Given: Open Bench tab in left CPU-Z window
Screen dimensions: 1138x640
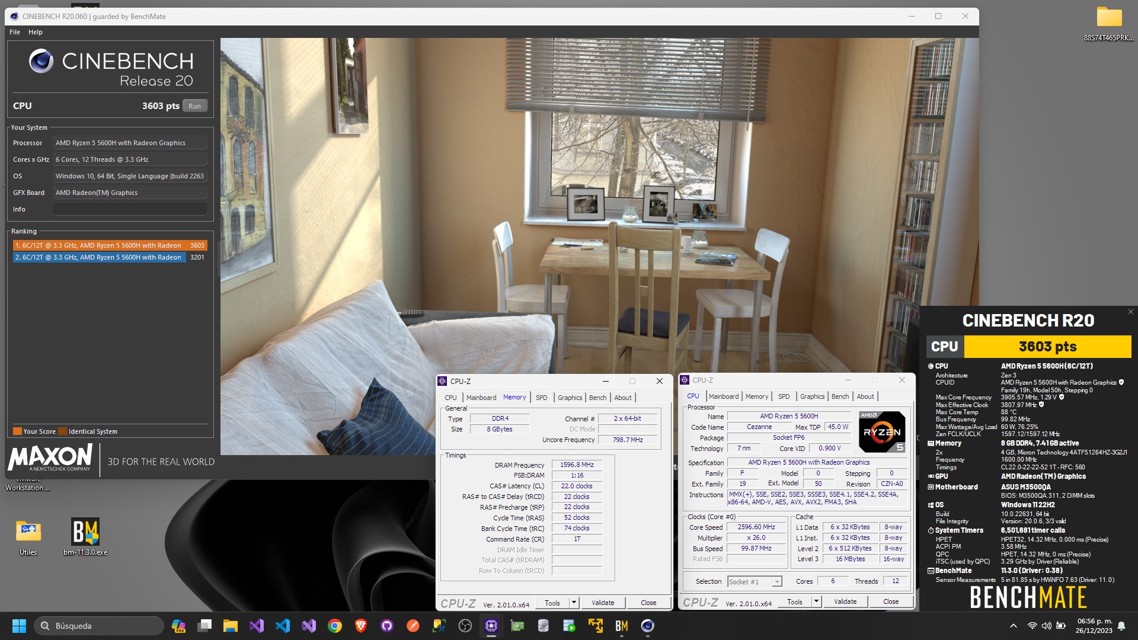Looking at the screenshot, I should pos(597,398).
